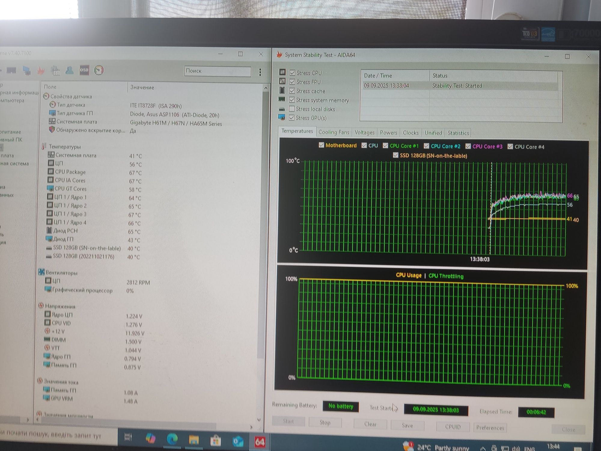Click the computer monitor icon in AIDA64 toolbar
The width and height of the screenshot is (601, 451).
pyautogui.click(x=11, y=71)
